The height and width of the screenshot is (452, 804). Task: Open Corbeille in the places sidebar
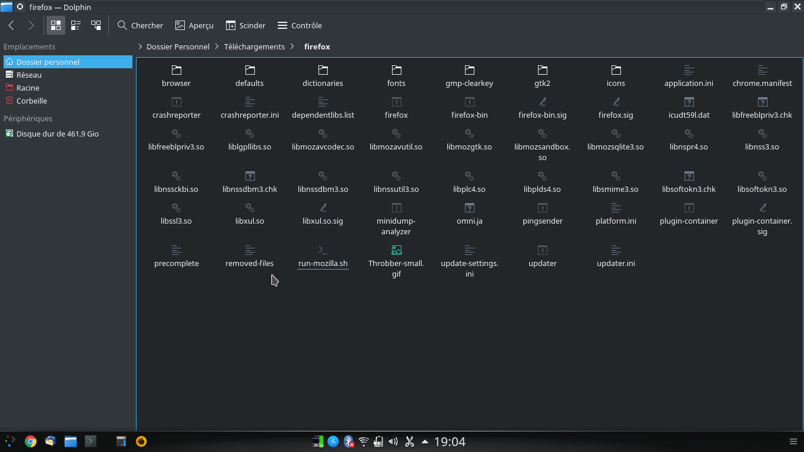[32, 101]
